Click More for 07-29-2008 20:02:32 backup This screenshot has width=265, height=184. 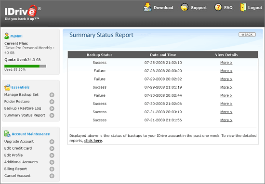226,79
